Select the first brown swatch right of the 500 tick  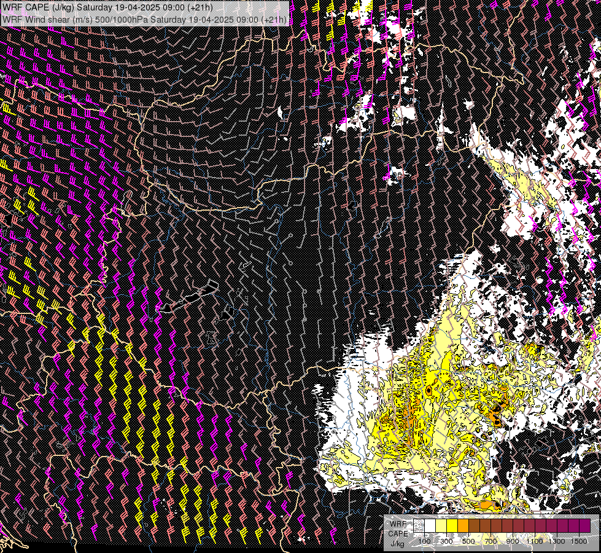click(x=474, y=526)
